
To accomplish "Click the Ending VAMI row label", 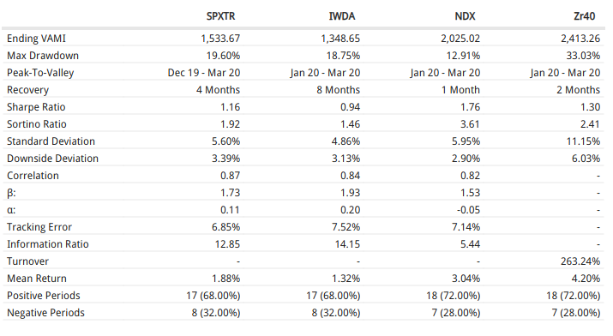I will [x=36, y=39].
